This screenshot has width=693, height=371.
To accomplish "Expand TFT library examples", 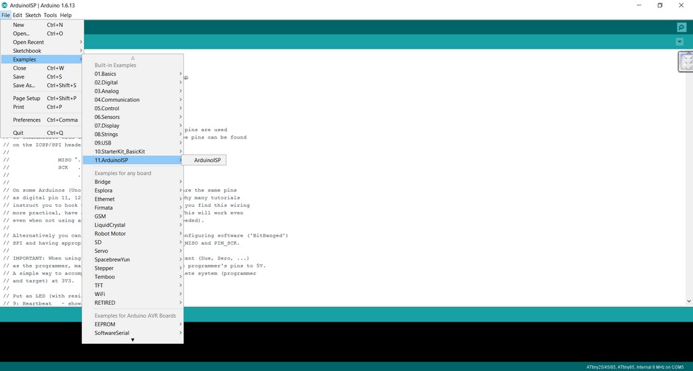I will (x=133, y=285).
